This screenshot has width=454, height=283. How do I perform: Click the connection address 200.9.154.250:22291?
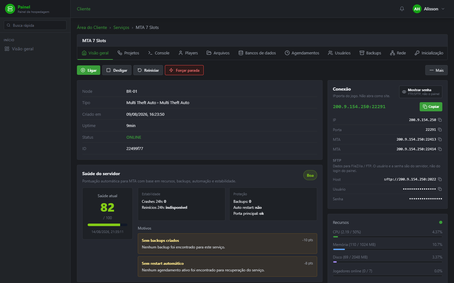pyautogui.click(x=359, y=107)
